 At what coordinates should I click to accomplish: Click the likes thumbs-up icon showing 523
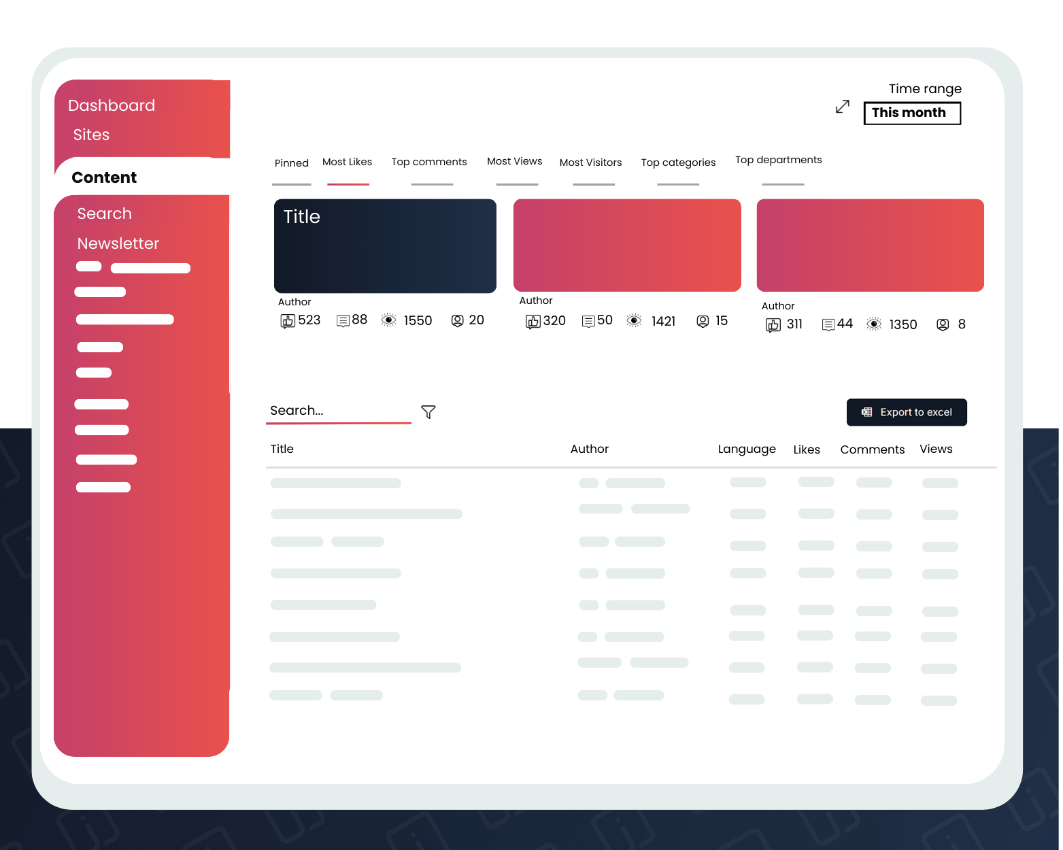tap(288, 321)
